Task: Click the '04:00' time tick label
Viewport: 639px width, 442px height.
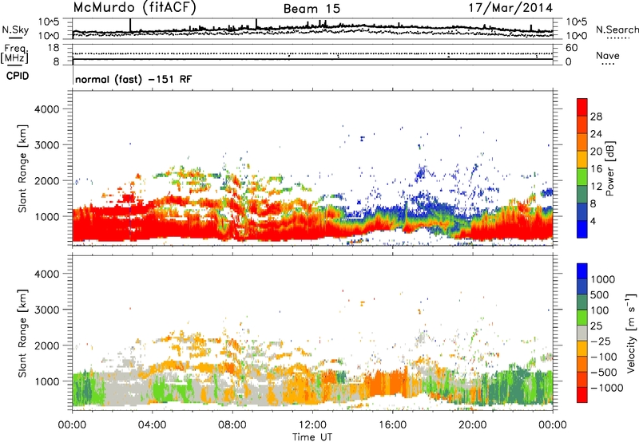Action: (x=152, y=425)
